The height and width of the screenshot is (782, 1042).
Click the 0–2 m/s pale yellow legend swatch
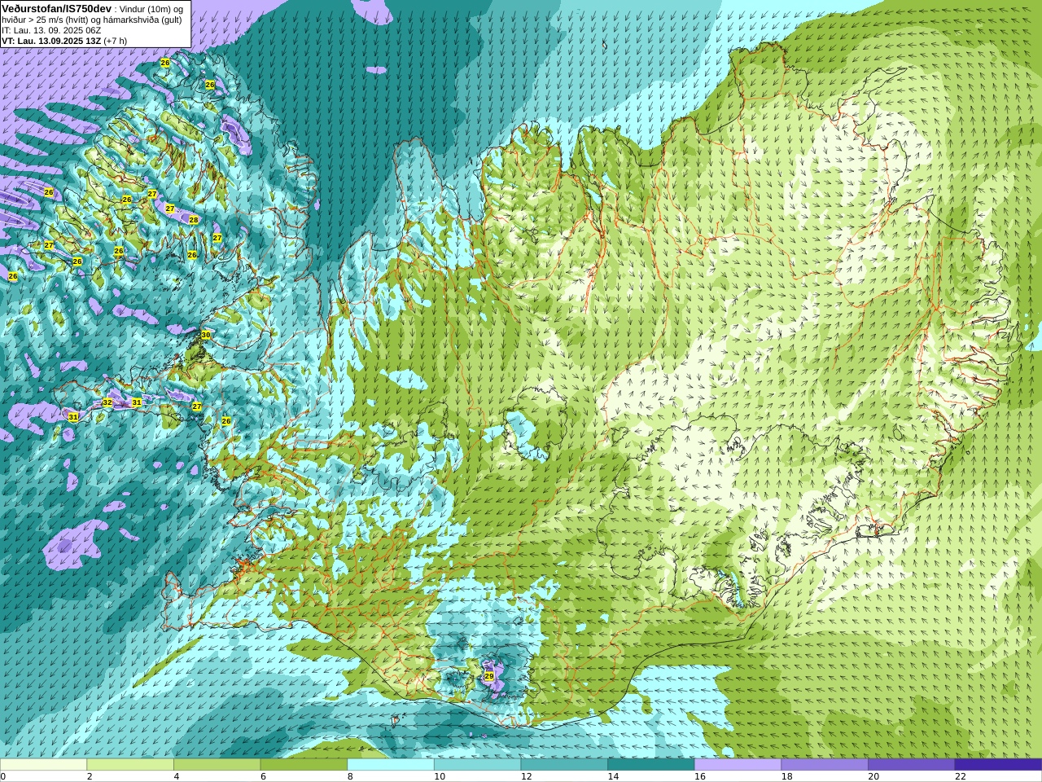43,765
